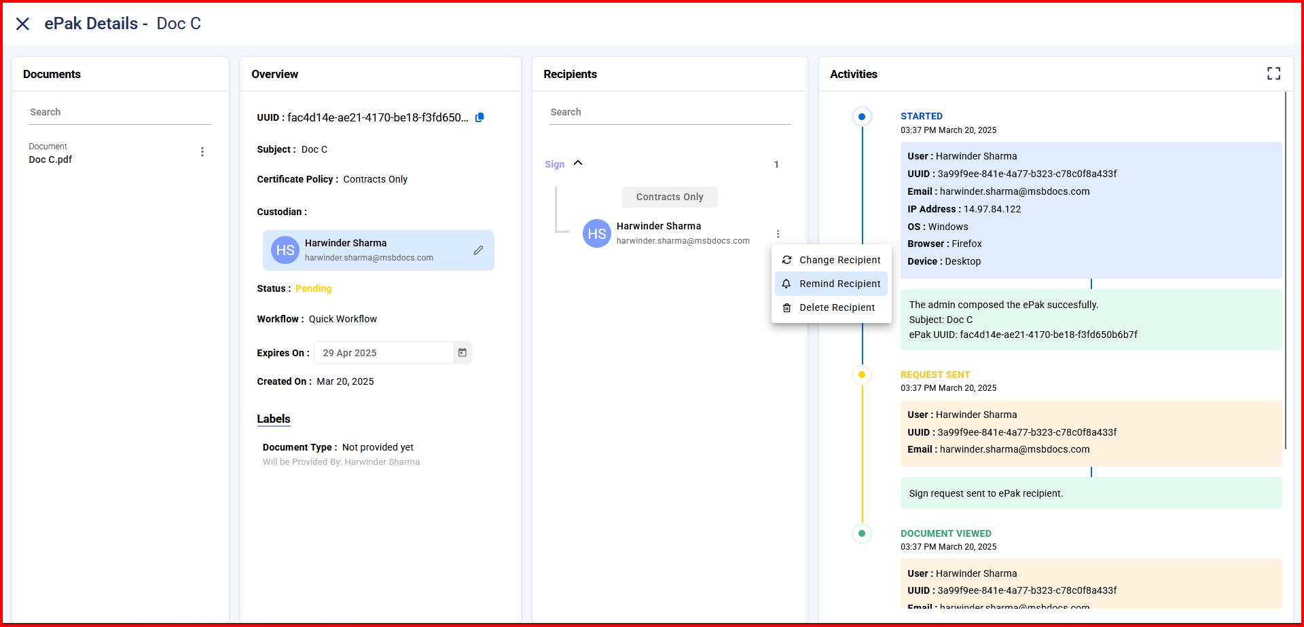Screen dimensions: 1304x627
Task: Open the Doc C.pdf document
Action: [51, 159]
